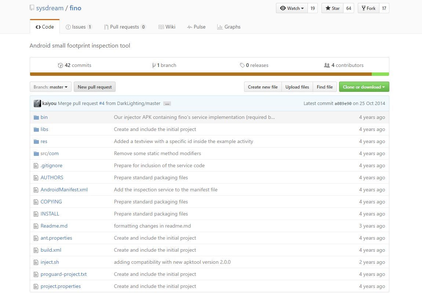Screen dimensions: 422x296
Task: Click the contributors people icon
Action: (x=327, y=65)
